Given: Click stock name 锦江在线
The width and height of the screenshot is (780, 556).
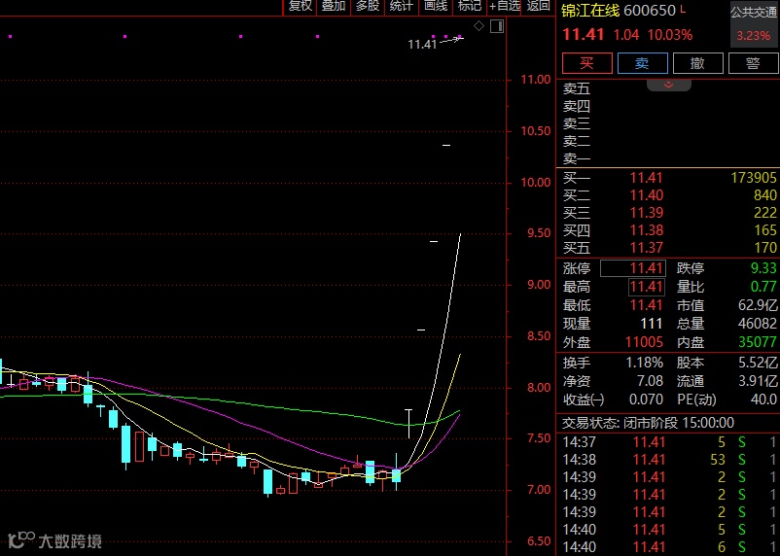Looking at the screenshot, I should coord(590,11).
